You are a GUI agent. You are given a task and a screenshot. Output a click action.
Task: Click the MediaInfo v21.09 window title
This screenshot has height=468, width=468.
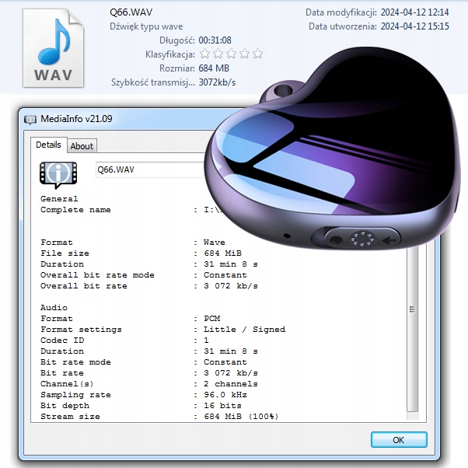76,119
